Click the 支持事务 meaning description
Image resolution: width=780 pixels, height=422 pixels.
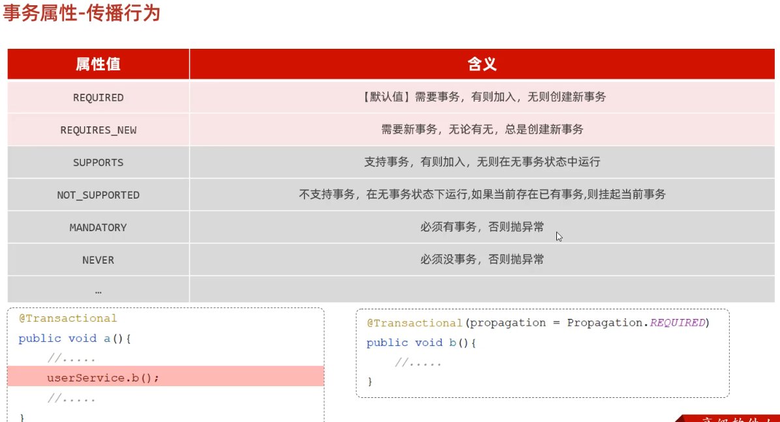click(482, 162)
